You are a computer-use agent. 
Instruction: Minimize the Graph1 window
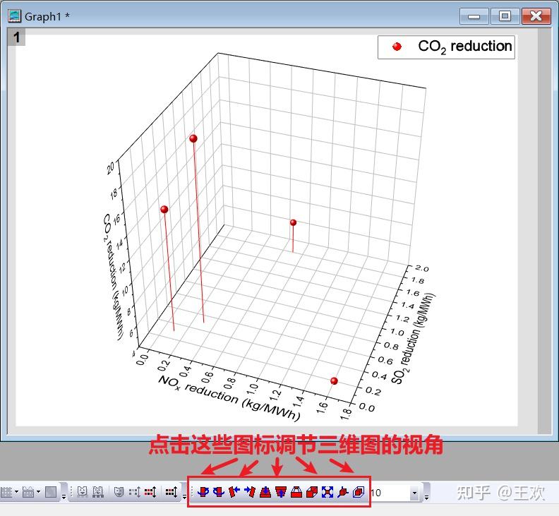(474, 16)
